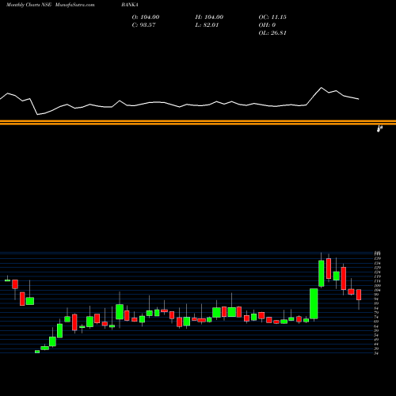Click the close price value 'C: 93.57'
Image resolution: width=396 pixels, height=396 pixels.
pos(143,25)
